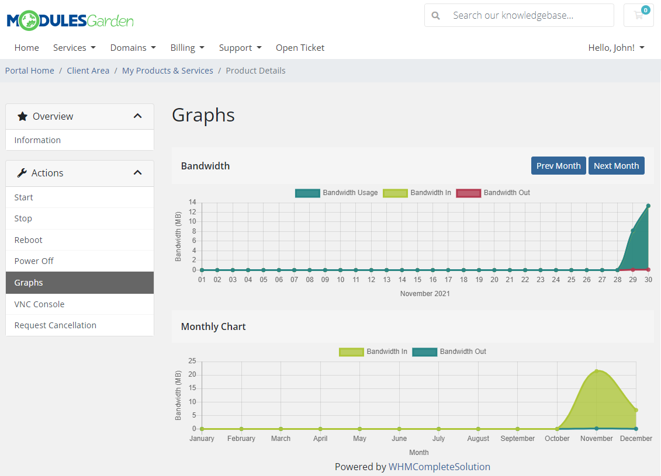Open the Hello, John! account menu
The width and height of the screenshot is (661, 476).
616,47
